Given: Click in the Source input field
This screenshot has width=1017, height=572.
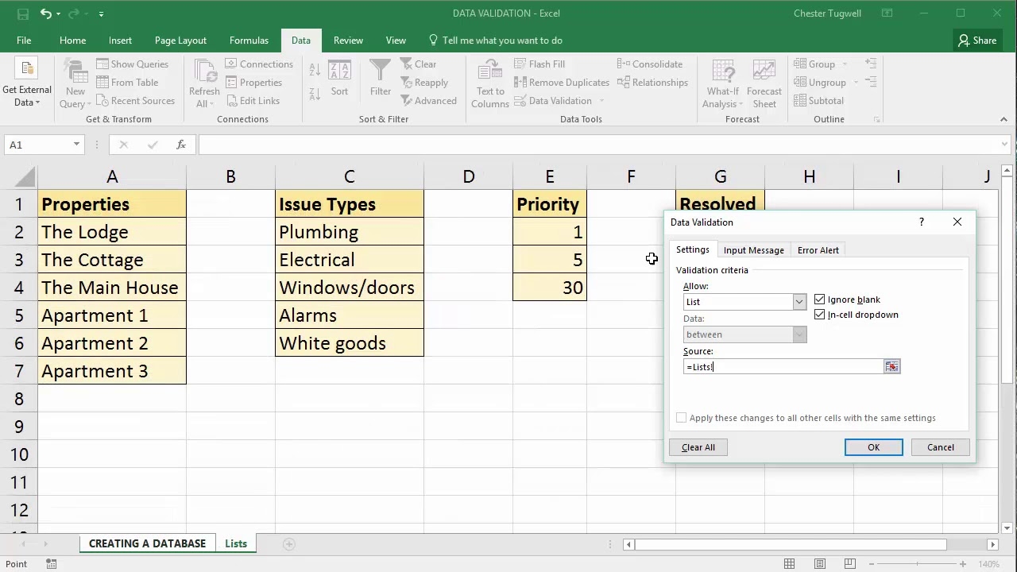Looking at the screenshot, I should coord(783,366).
